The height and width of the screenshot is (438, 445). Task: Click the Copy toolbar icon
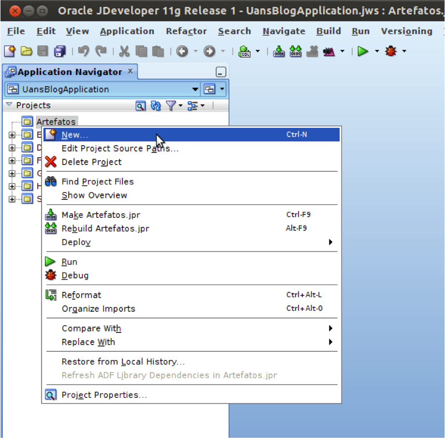141,51
